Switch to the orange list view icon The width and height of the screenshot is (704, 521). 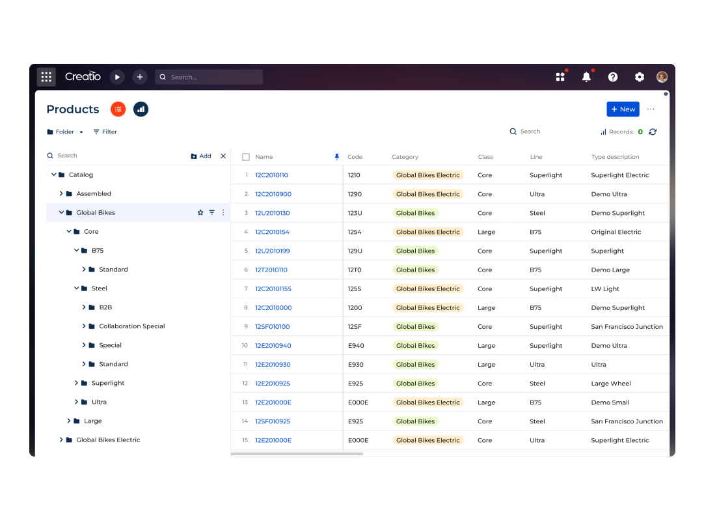click(x=118, y=109)
